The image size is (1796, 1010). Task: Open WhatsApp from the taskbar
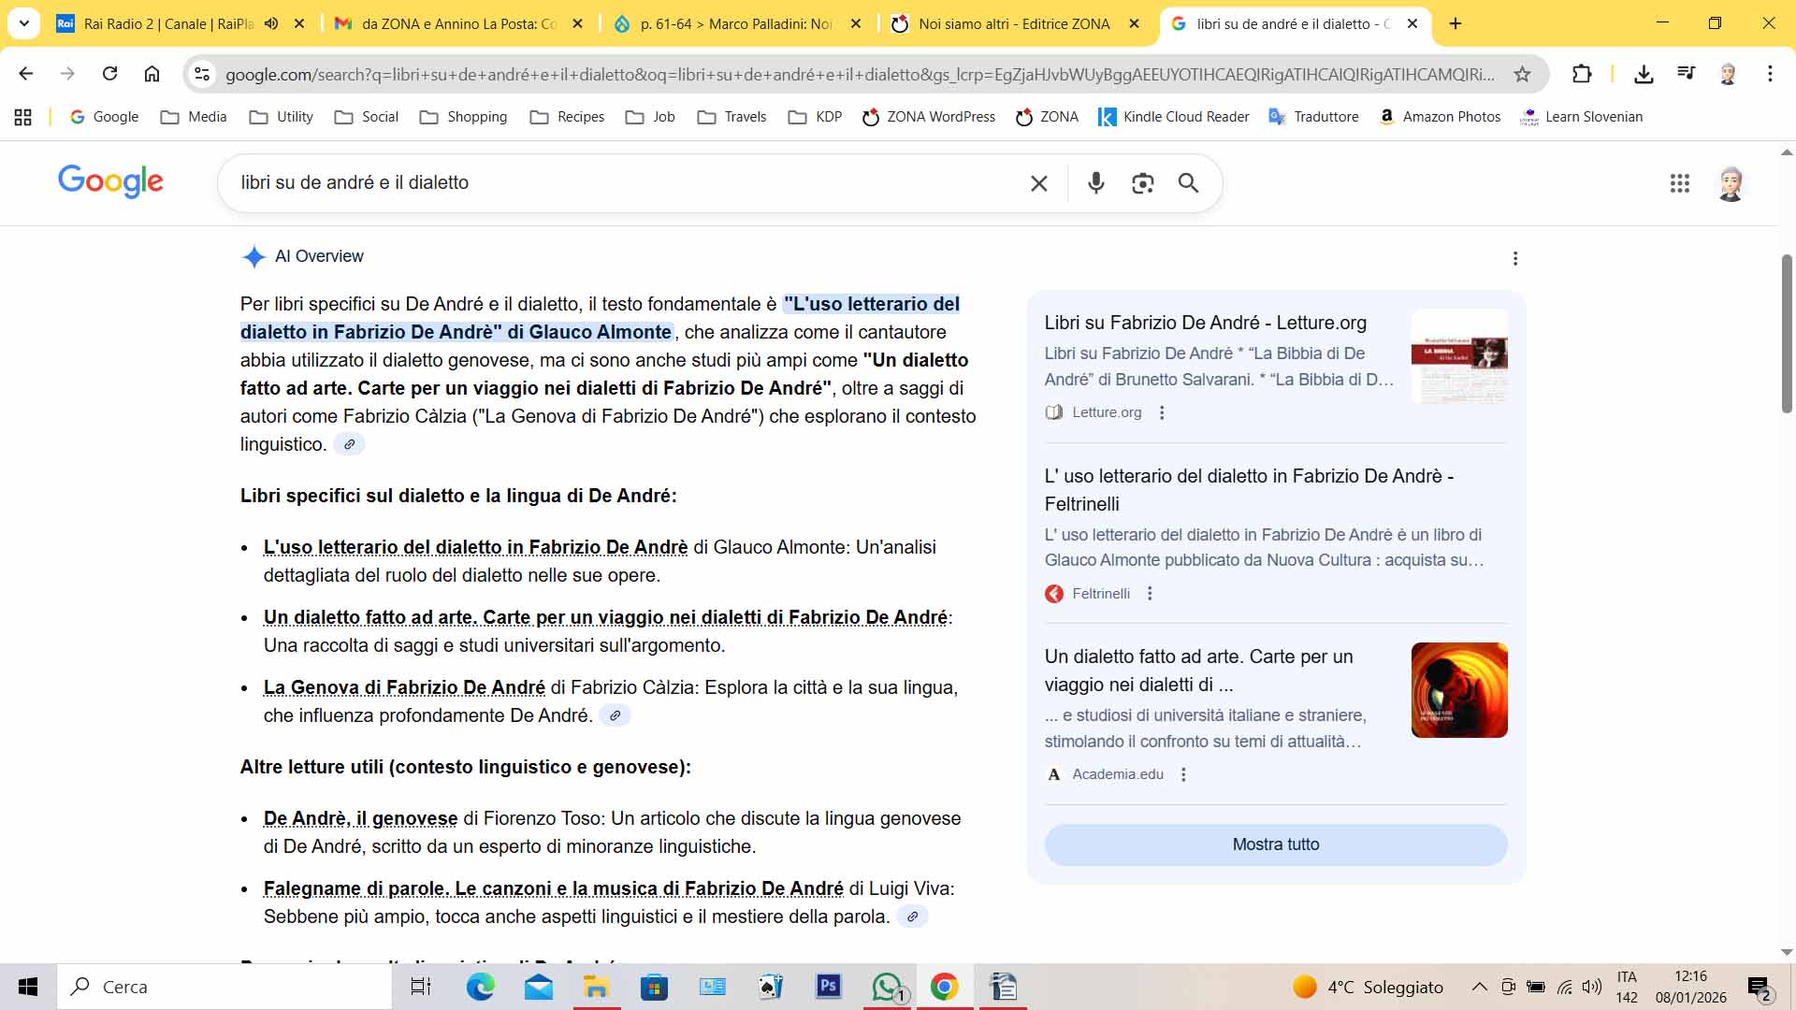coord(887,987)
